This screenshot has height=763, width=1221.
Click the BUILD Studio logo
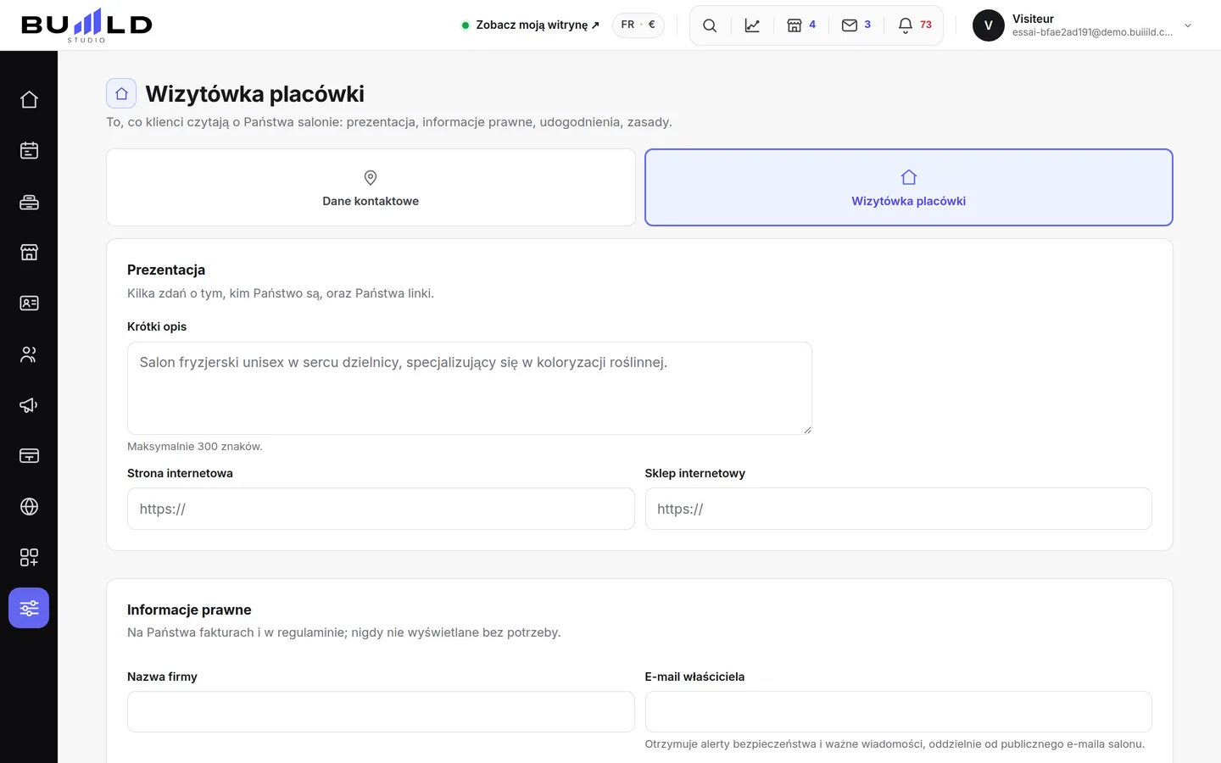click(x=86, y=25)
